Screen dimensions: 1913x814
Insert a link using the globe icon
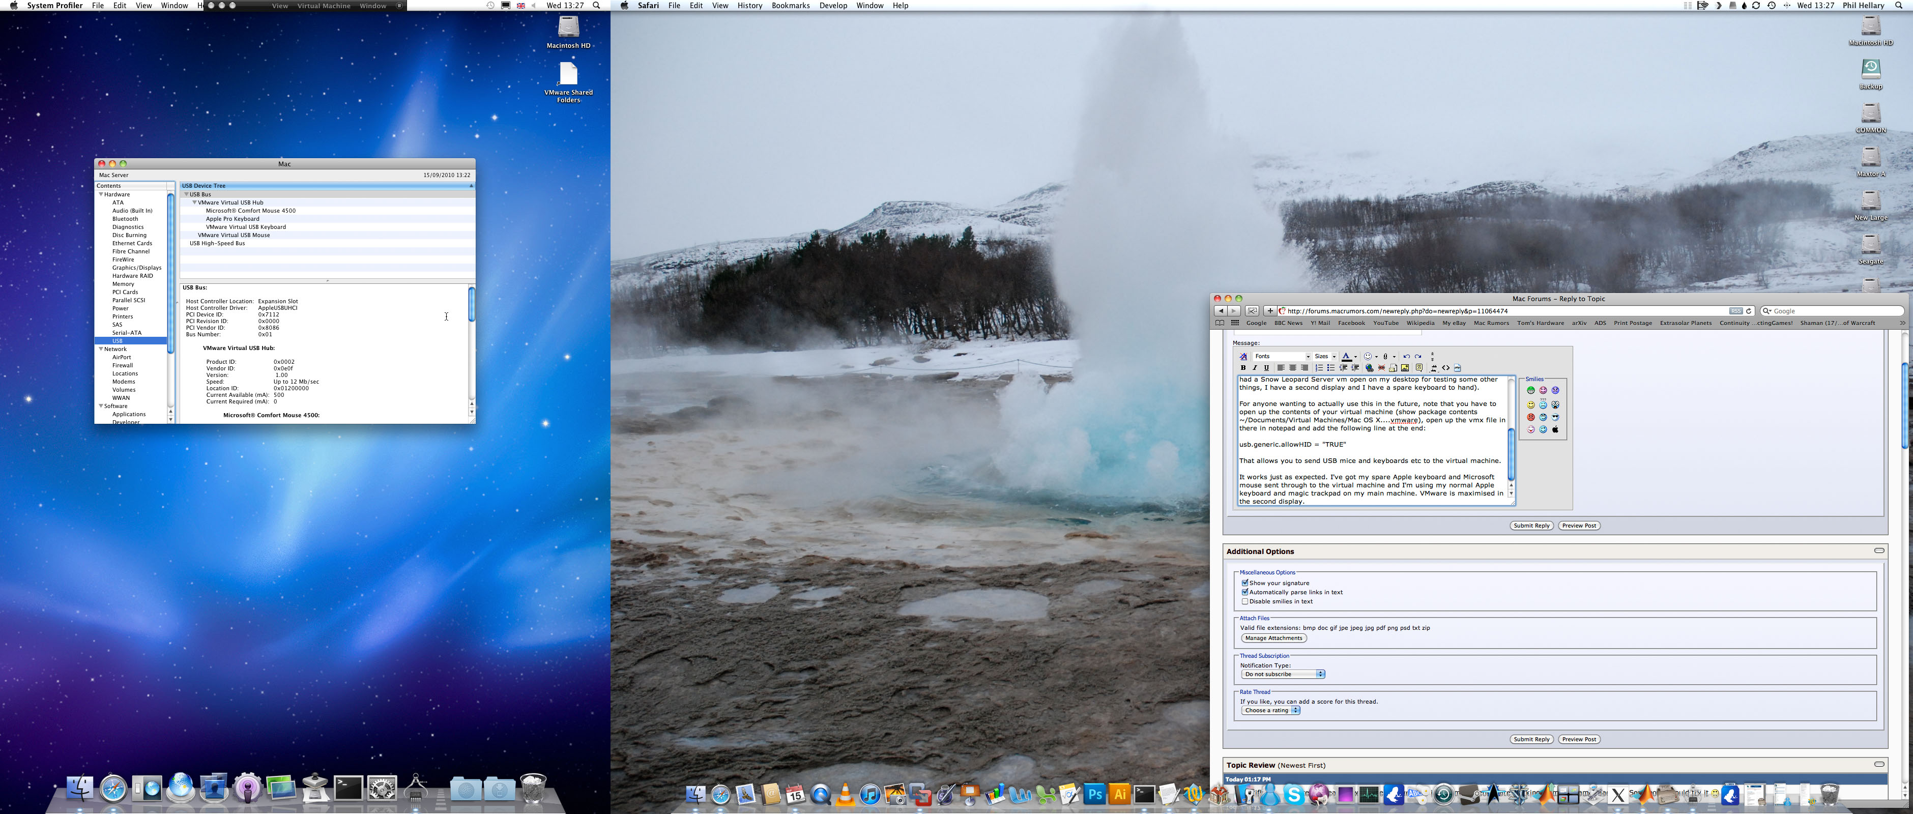point(1370,368)
